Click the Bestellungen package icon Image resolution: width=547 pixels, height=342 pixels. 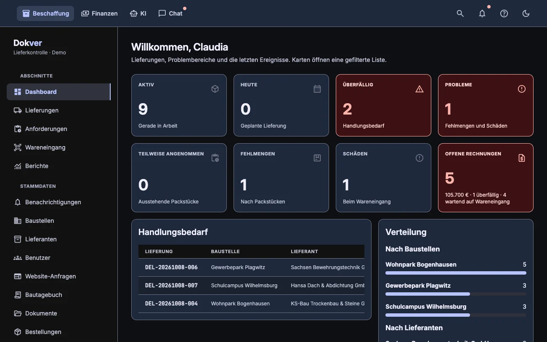point(18,332)
